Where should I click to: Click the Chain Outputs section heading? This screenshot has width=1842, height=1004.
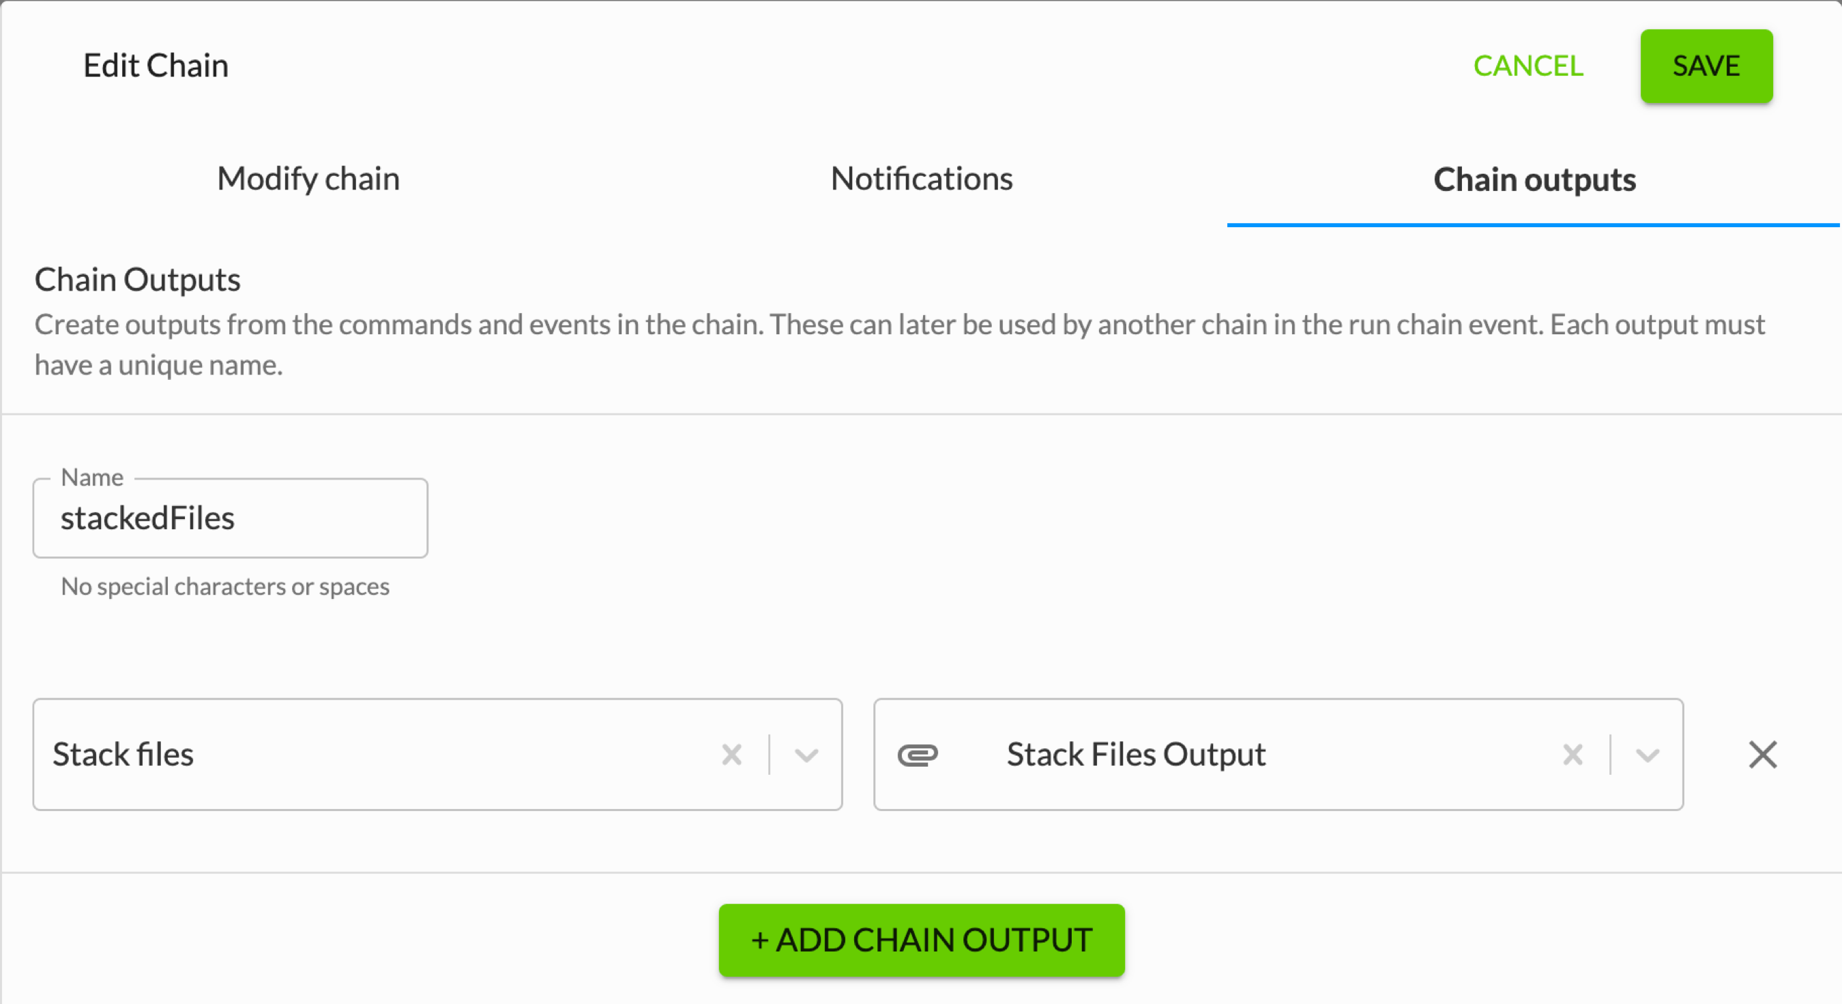point(137,280)
